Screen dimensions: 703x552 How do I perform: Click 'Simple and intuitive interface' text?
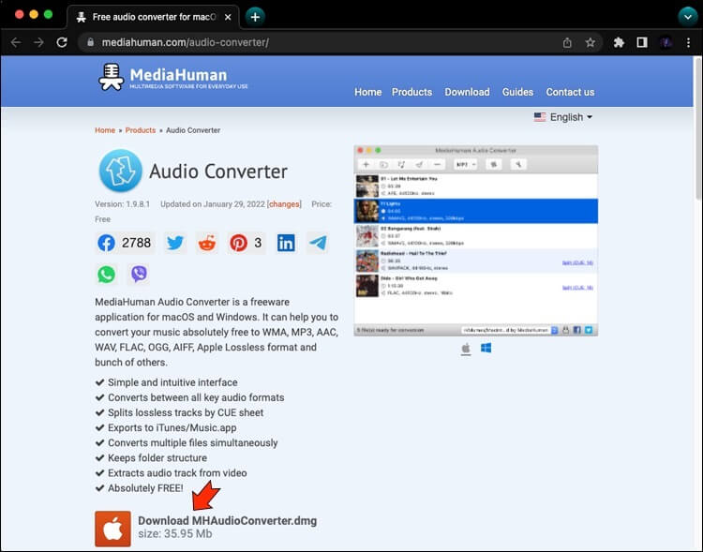tap(172, 382)
